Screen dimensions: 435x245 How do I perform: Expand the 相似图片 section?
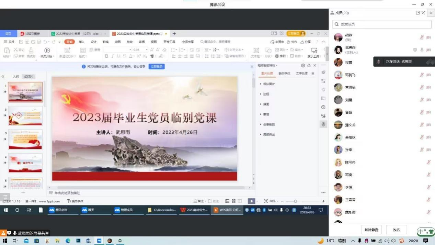pos(268,84)
